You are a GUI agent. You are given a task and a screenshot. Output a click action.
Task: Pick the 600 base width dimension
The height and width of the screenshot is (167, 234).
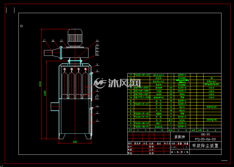(75, 142)
